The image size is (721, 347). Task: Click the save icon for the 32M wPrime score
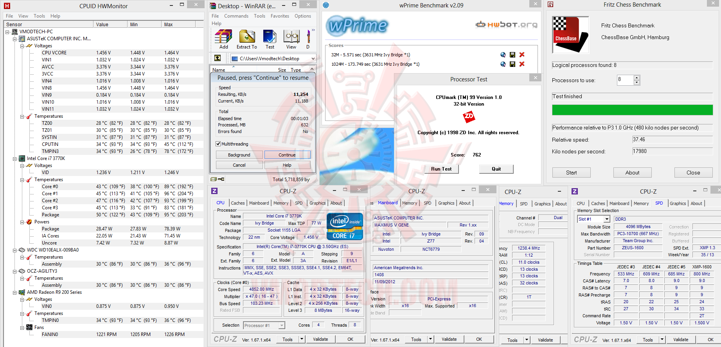[512, 55]
